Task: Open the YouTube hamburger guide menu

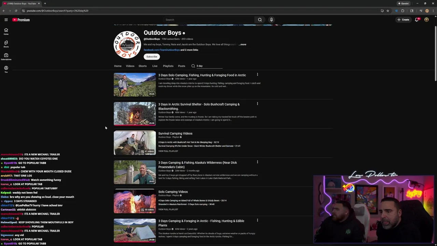Action: point(6,20)
